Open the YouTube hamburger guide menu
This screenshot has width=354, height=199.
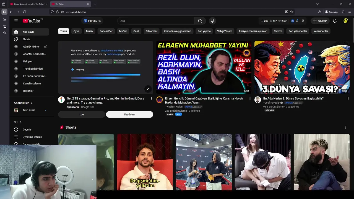click(16, 21)
